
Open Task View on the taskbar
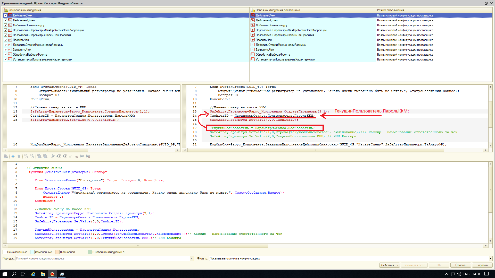pos(23,274)
